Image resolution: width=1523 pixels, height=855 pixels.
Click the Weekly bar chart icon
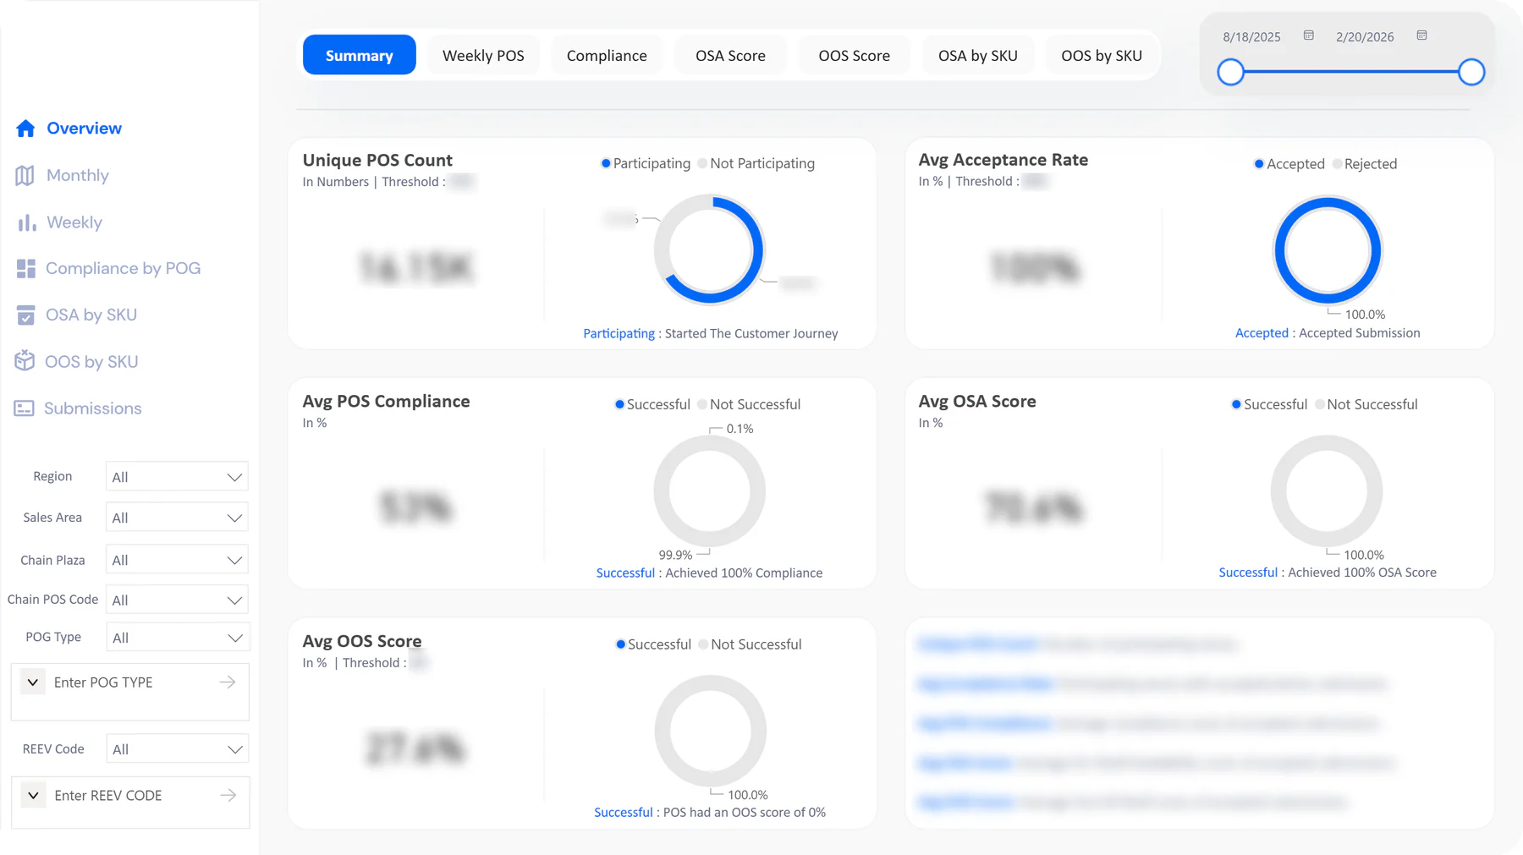click(26, 222)
